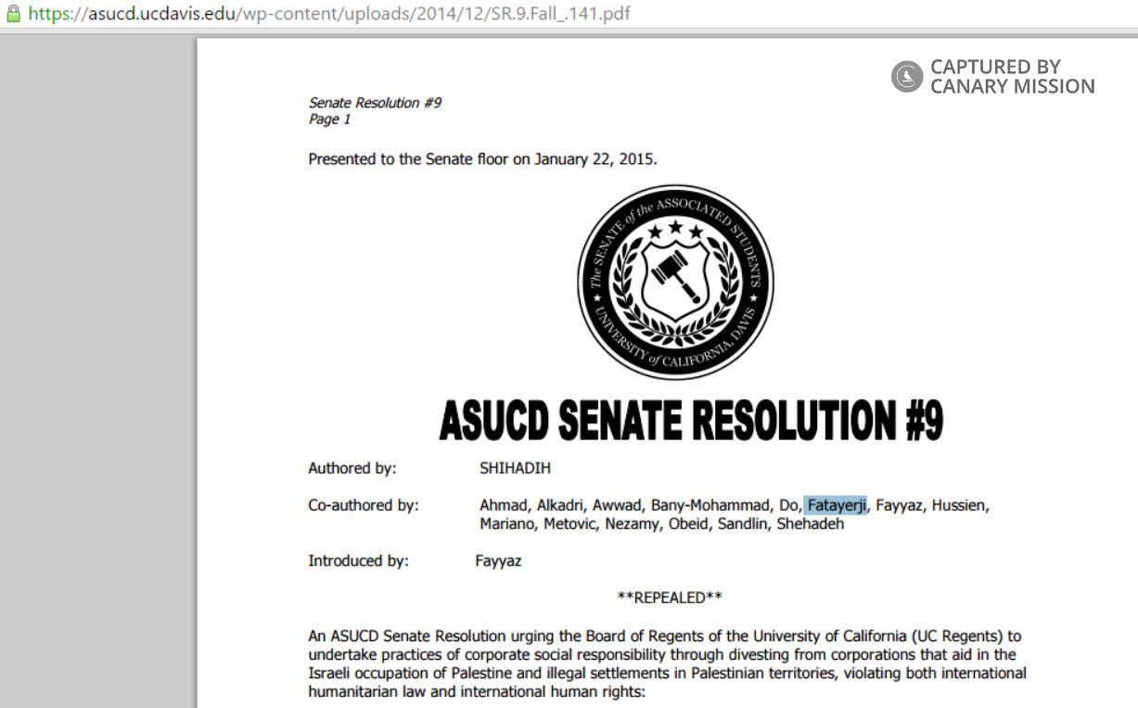The width and height of the screenshot is (1138, 708).
Task: Click the author name SHIHADIH
Action: [515, 468]
